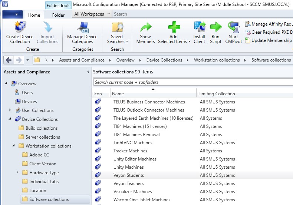Select the Veyon Teachers collection
293x205 pixels.
128,183
